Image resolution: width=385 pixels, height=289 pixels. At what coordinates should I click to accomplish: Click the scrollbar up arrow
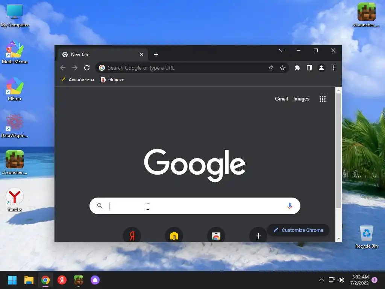(338, 90)
